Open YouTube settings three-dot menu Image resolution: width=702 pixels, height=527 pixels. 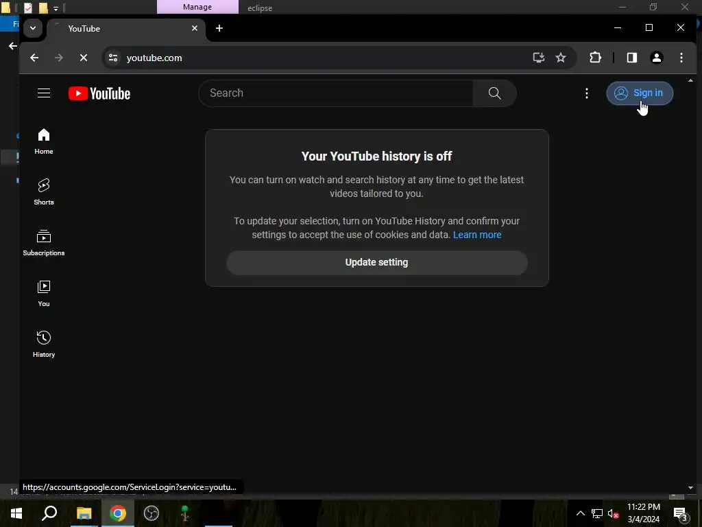click(x=587, y=93)
